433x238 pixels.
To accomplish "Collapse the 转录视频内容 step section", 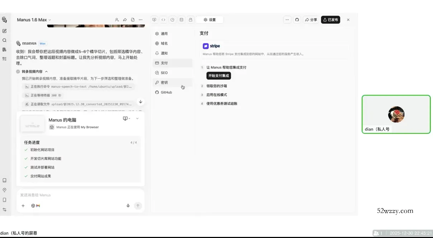I will 46,72.
